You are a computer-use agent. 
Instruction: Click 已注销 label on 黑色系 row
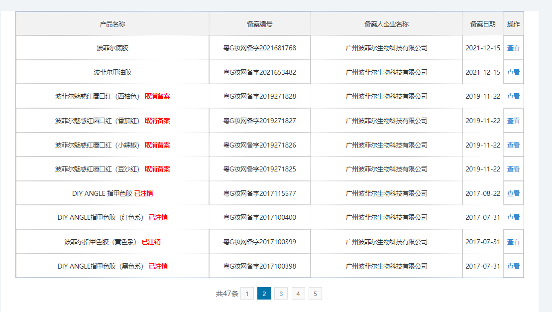tap(158, 266)
